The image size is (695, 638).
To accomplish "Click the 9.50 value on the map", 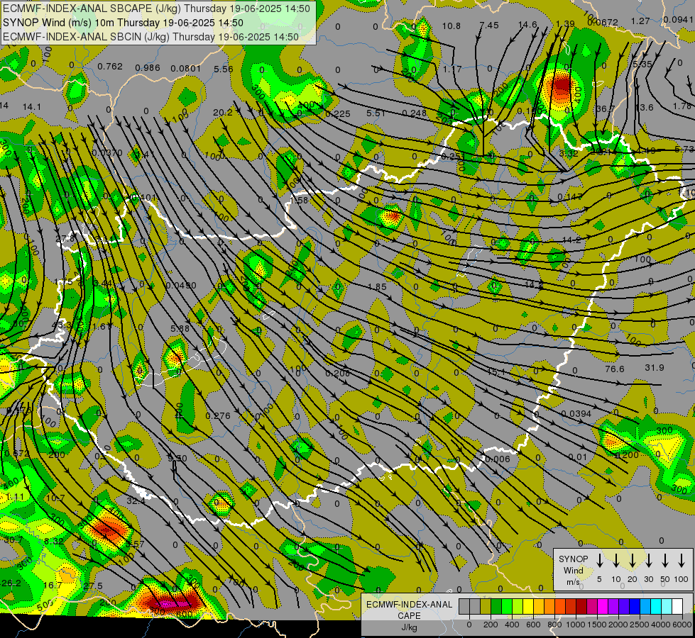I will pos(177,458).
